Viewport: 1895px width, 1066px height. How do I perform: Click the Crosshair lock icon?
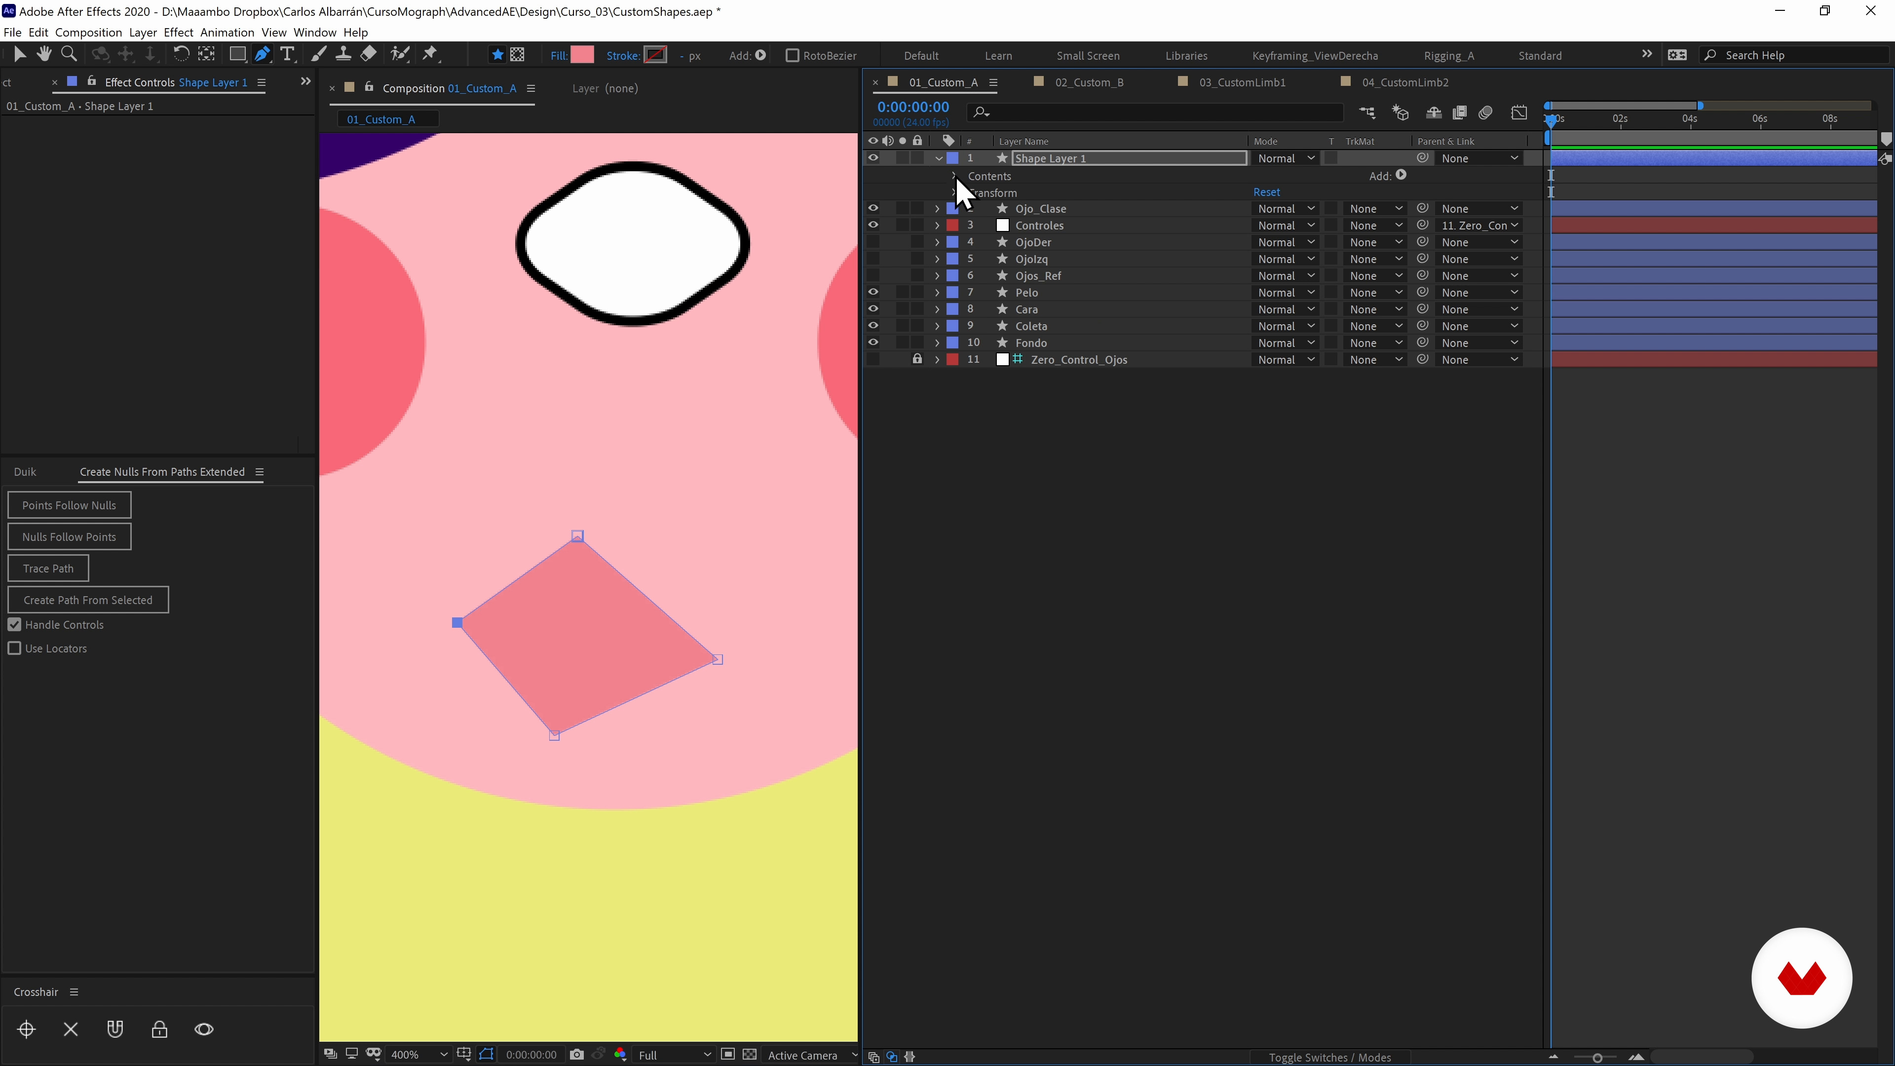pos(159,1029)
